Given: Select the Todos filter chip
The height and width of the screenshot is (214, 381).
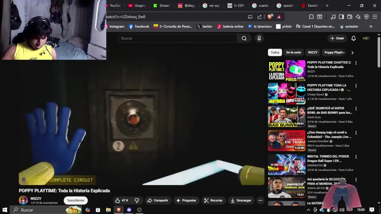Looking at the screenshot, I should coord(275,53).
